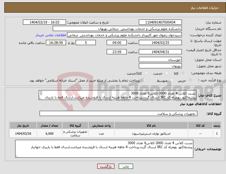Click the announcement date field 1404/03/19 - 16:03

tap(44, 22)
